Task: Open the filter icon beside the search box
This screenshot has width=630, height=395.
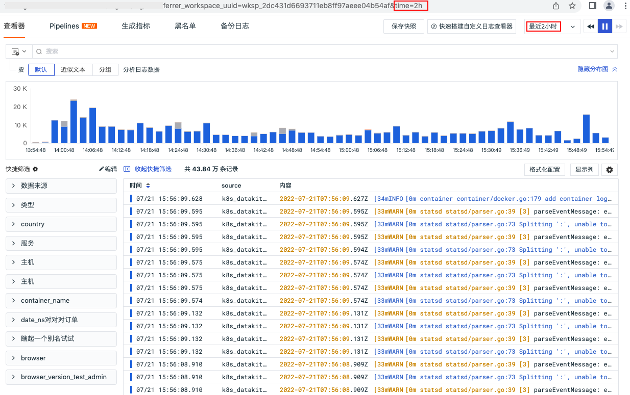Action: point(19,51)
